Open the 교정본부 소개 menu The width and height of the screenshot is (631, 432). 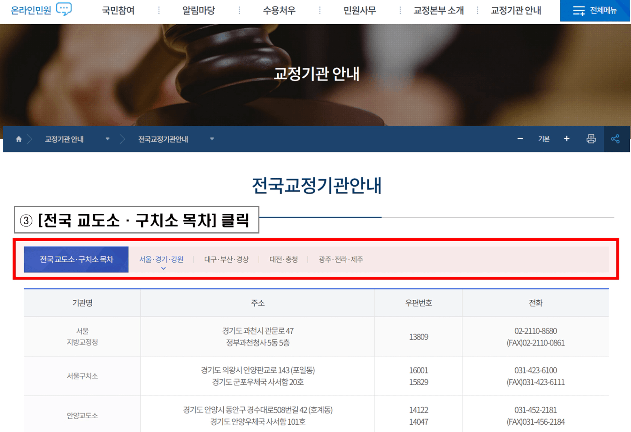[438, 11]
